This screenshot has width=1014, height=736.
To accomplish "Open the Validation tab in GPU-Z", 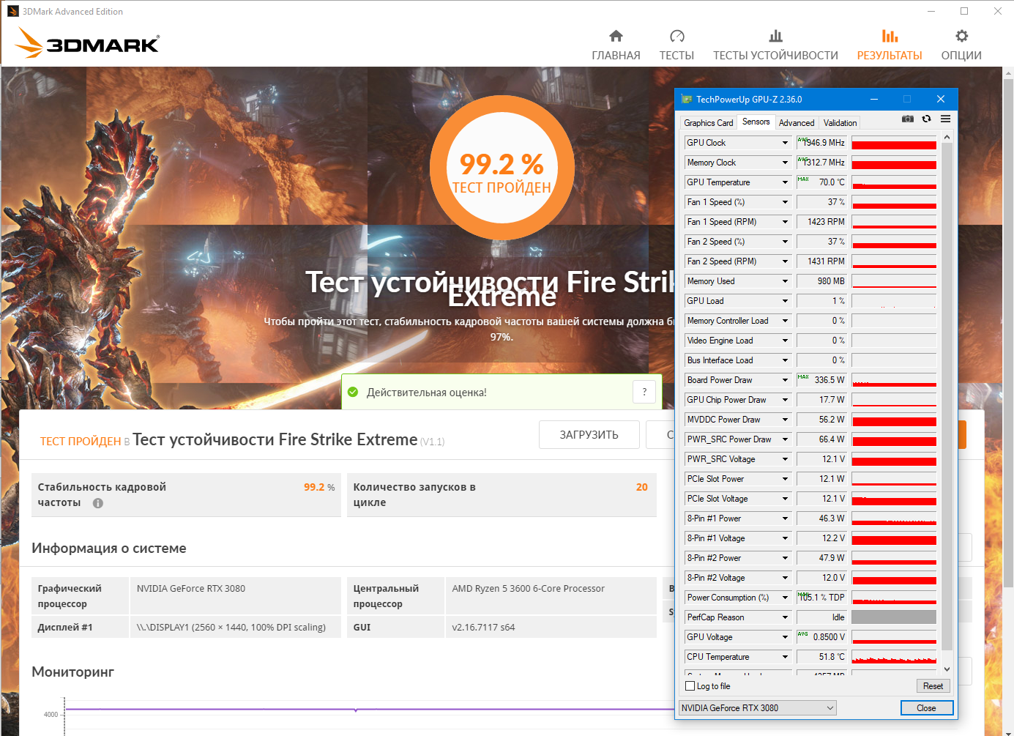I will [x=840, y=123].
